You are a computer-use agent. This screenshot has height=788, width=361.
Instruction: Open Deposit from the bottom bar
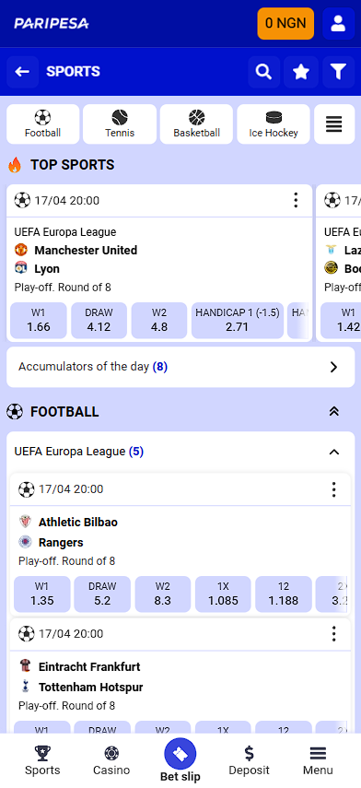click(x=249, y=761)
